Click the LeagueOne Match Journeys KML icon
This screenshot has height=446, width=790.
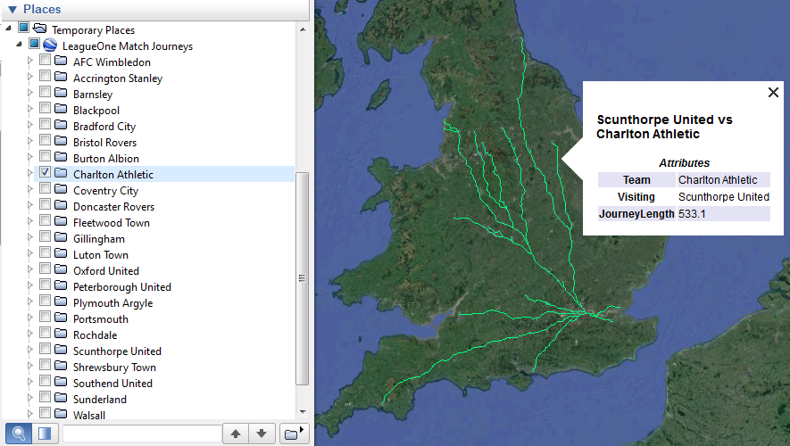point(50,45)
